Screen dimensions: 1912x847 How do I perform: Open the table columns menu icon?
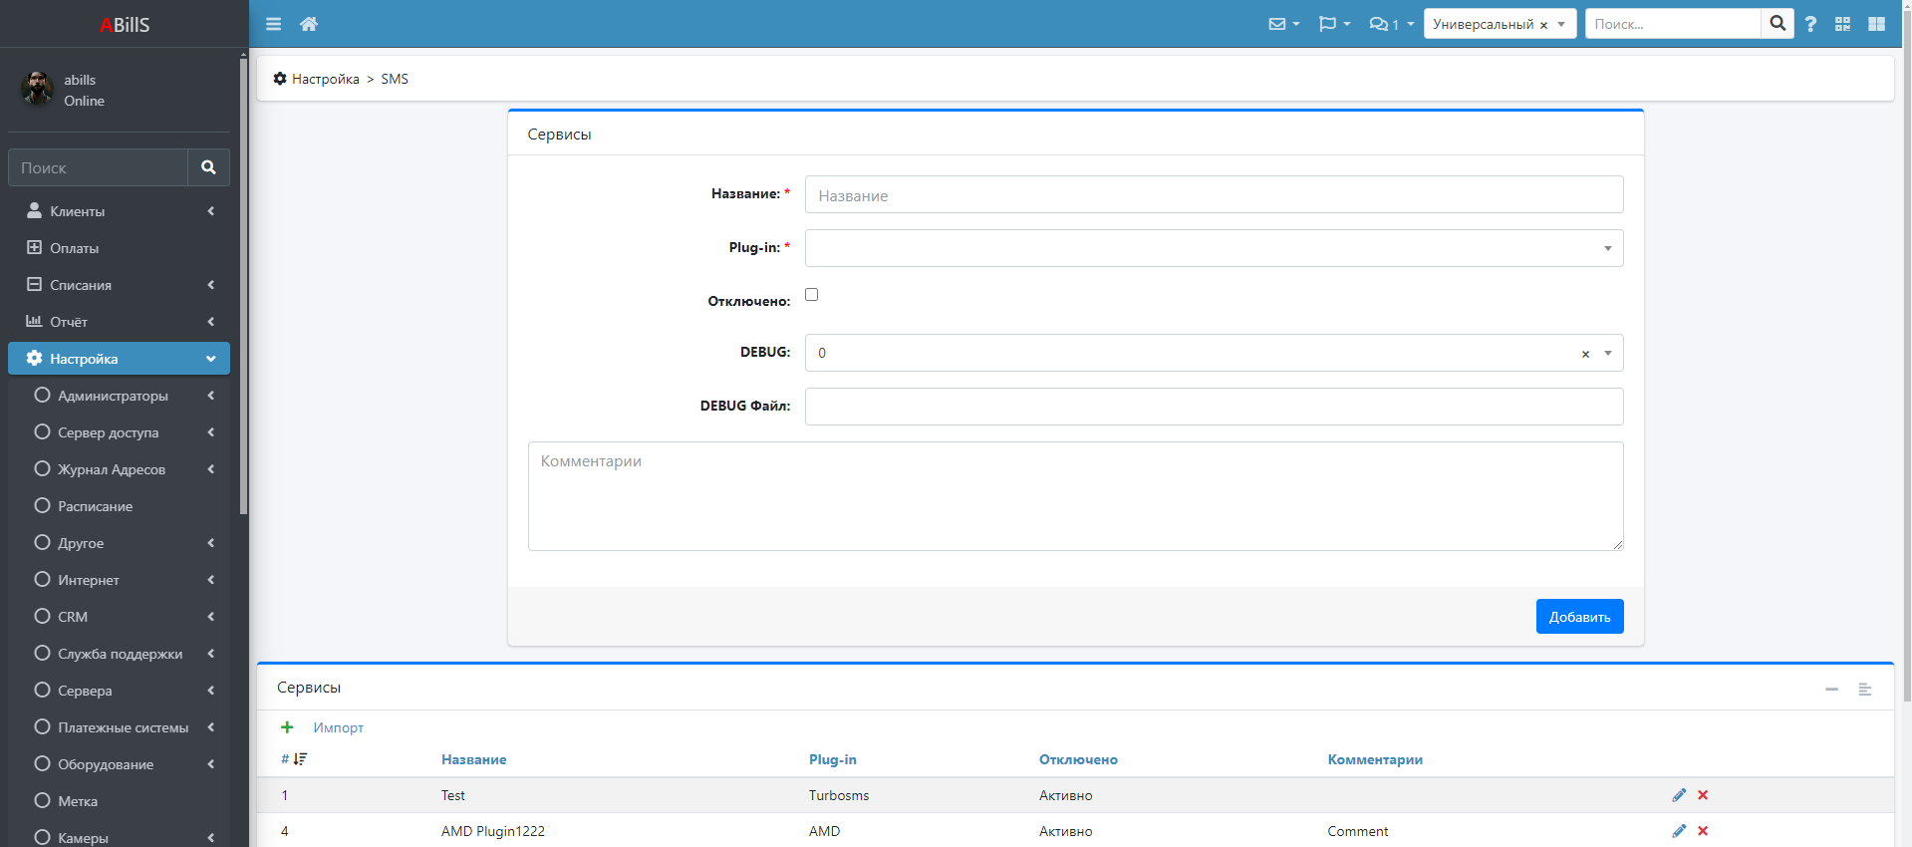pos(1865,689)
